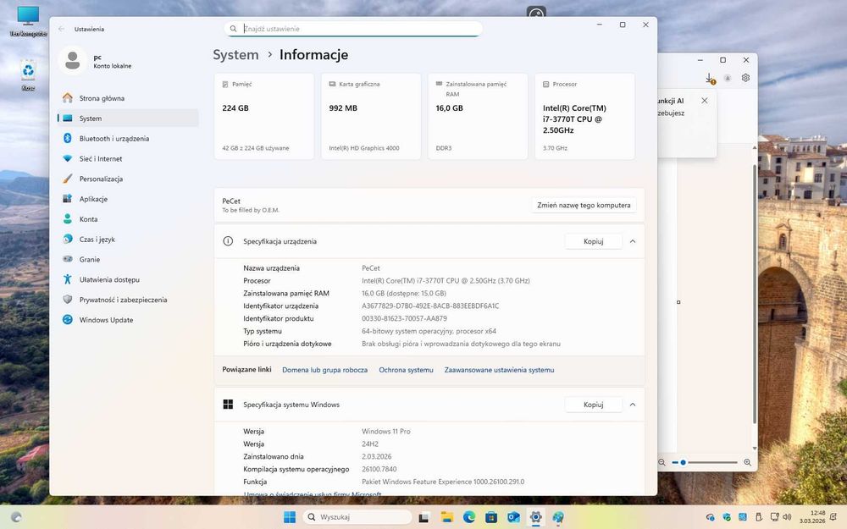This screenshot has height=529, width=847.
Task: Click the device ID A3677829-D7B0-492E-8ACB-883EEBDF6A1C
Action: coord(430,306)
